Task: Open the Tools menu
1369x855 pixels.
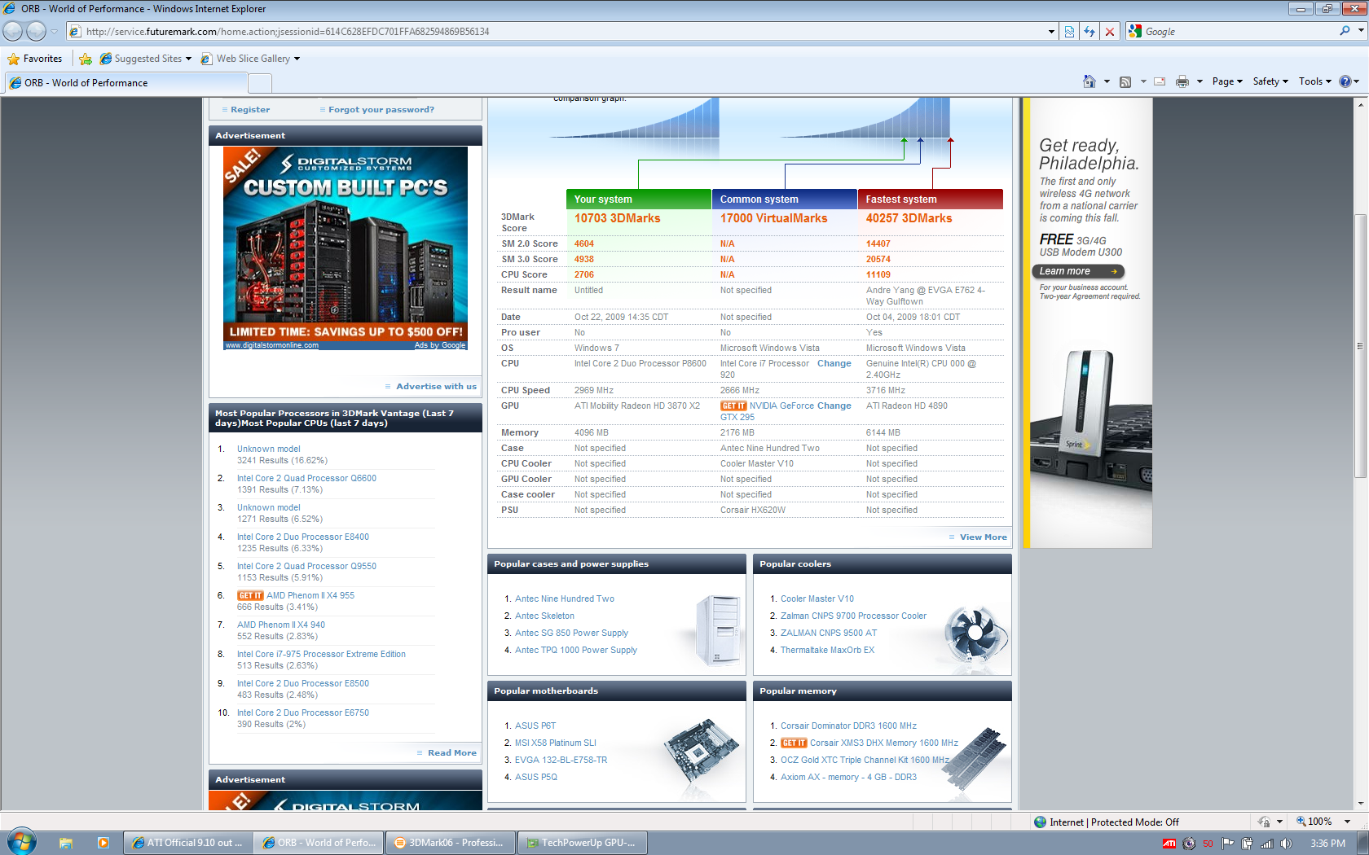Action: tap(1314, 81)
